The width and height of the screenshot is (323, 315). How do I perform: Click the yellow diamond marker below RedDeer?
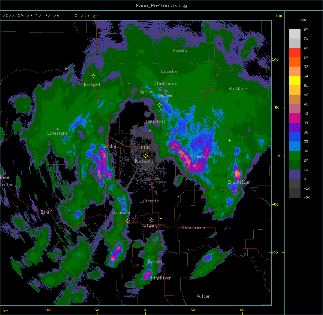pyautogui.click(x=159, y=105)
